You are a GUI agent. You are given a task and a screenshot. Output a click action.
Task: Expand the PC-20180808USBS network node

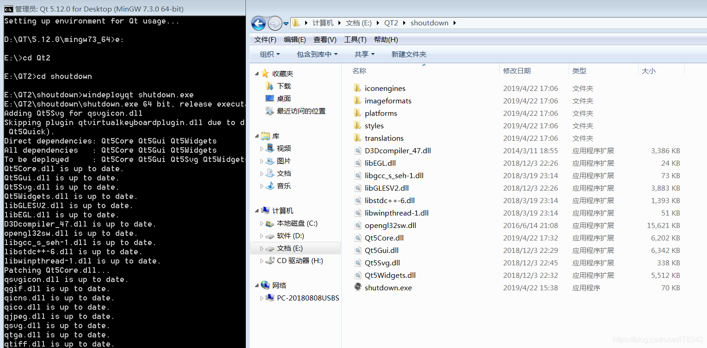(261, 298)
